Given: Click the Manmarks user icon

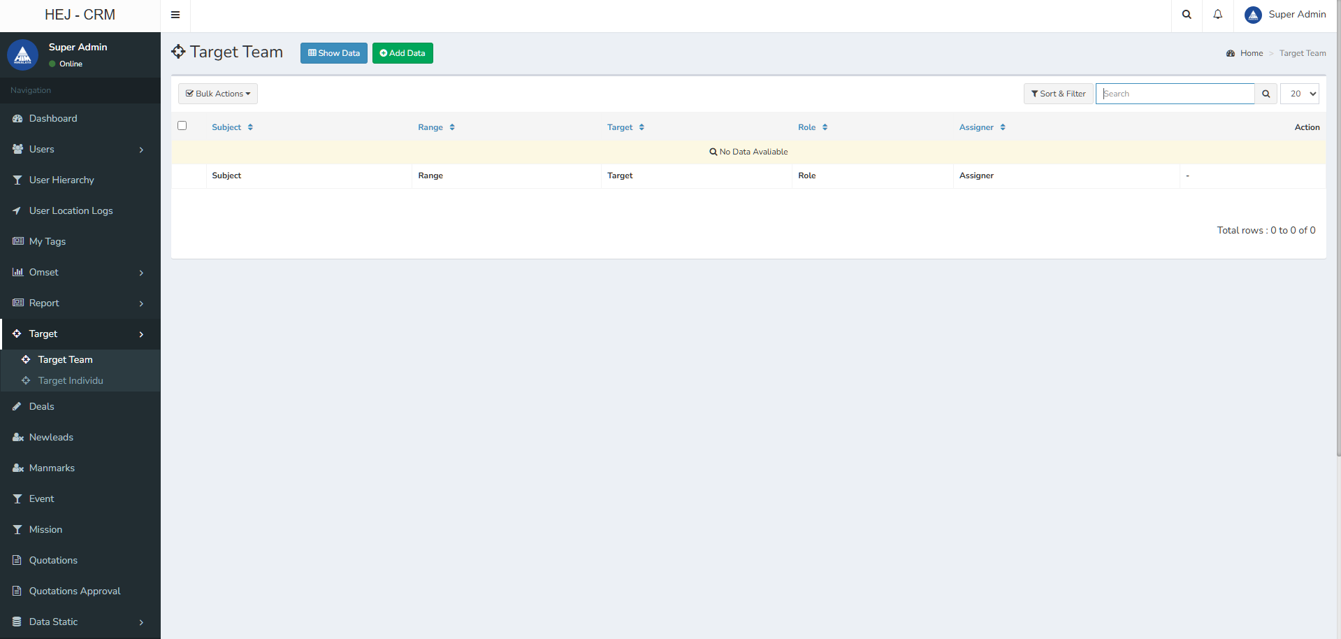Looking at the screenshot, I should (x=17, y=468).
